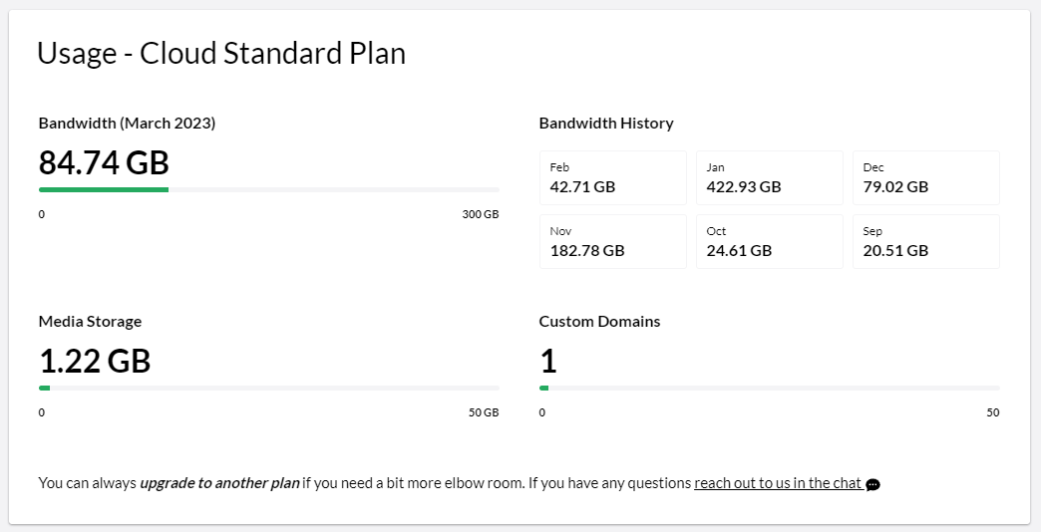The height and width of the screenshot is (532, 1041).
Task: Select the Dec bandwidth history card
Action: (926, 177)
